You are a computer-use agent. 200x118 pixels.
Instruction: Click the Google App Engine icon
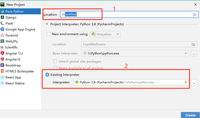point(2,29)
